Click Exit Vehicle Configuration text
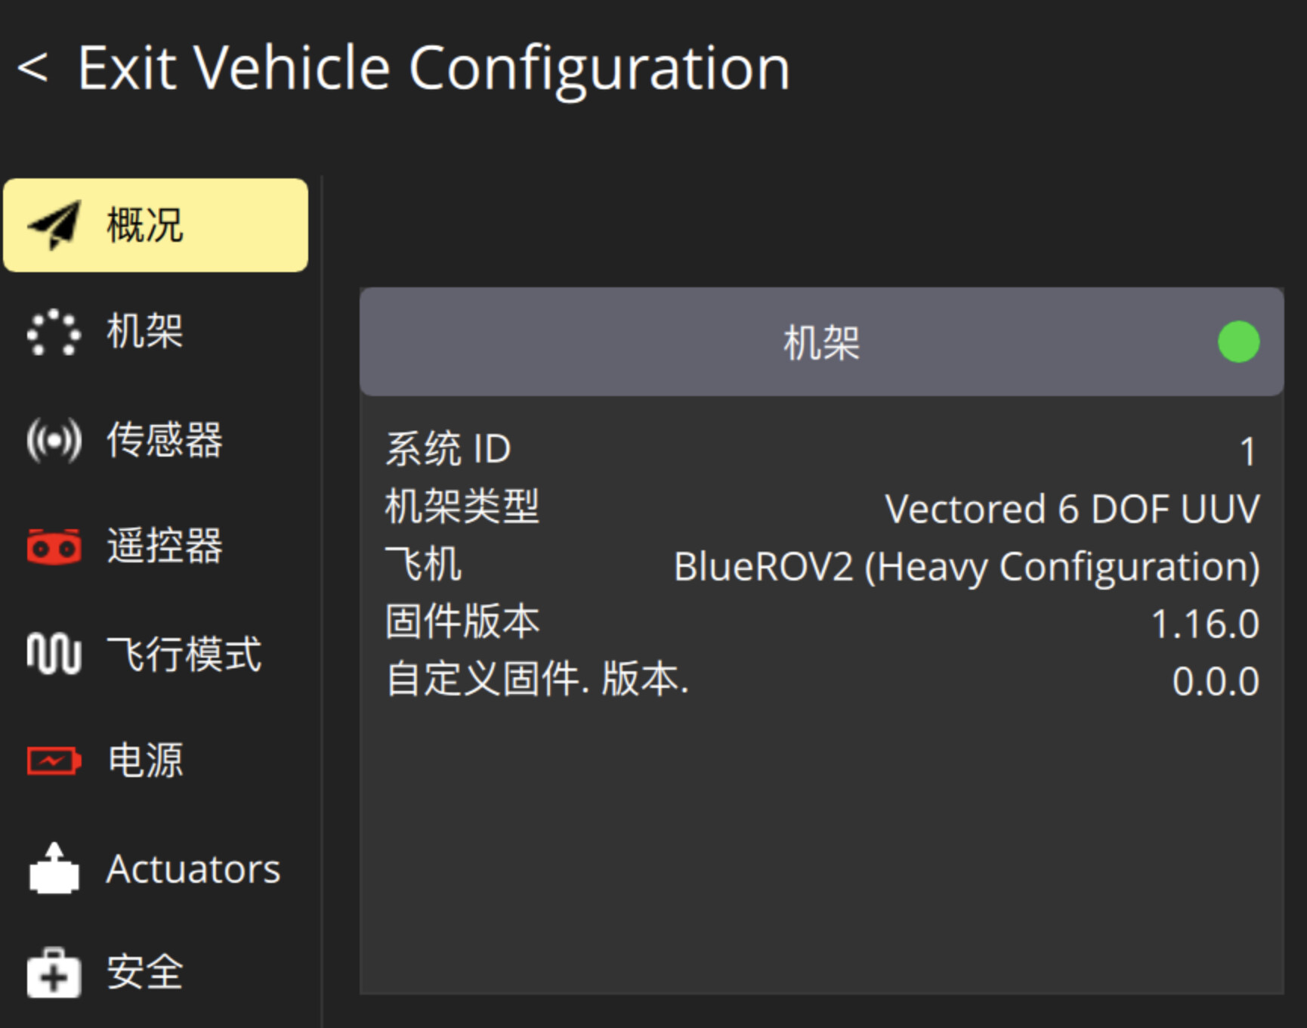The image size is (1307, 1028). [434, 67]
